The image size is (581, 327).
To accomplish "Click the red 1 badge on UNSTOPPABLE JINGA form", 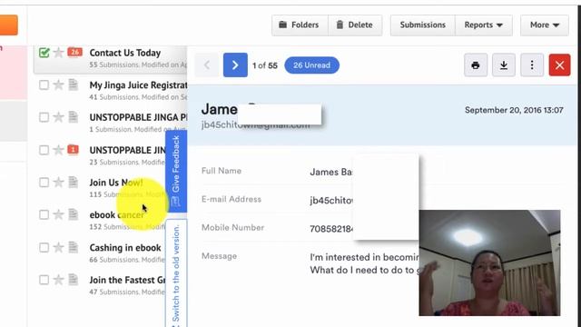I will [x=73, y=150].
